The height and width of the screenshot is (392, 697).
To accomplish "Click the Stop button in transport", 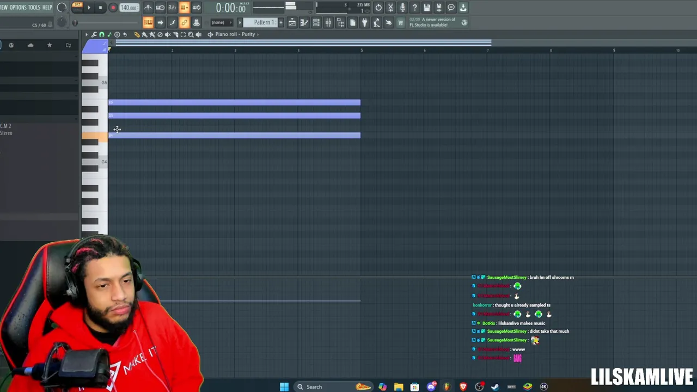I will coord(100,8).
